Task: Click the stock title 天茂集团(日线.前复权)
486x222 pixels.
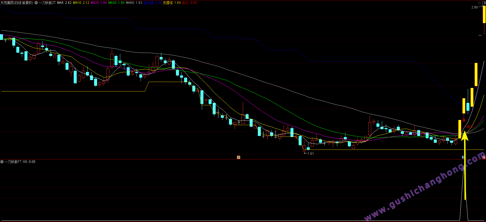Action: (17, 3)
